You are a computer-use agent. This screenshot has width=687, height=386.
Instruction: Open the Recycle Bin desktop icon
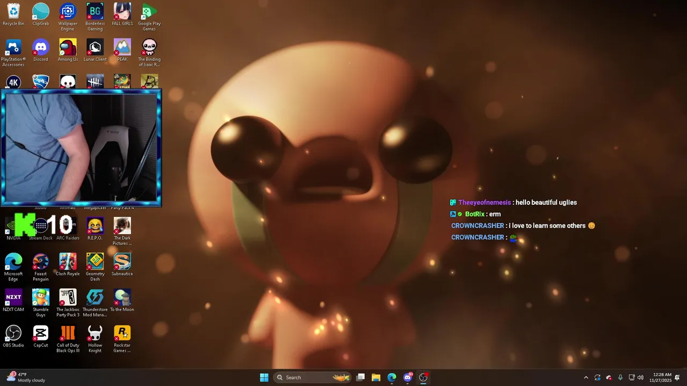point(13,14)
